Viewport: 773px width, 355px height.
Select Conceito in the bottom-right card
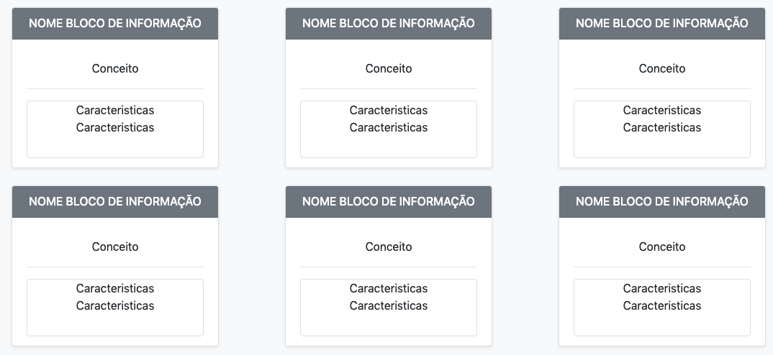coord(662,247)
